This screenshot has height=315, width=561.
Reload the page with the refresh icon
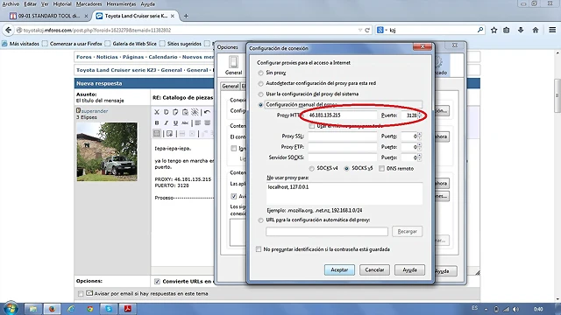click(367, 31)
